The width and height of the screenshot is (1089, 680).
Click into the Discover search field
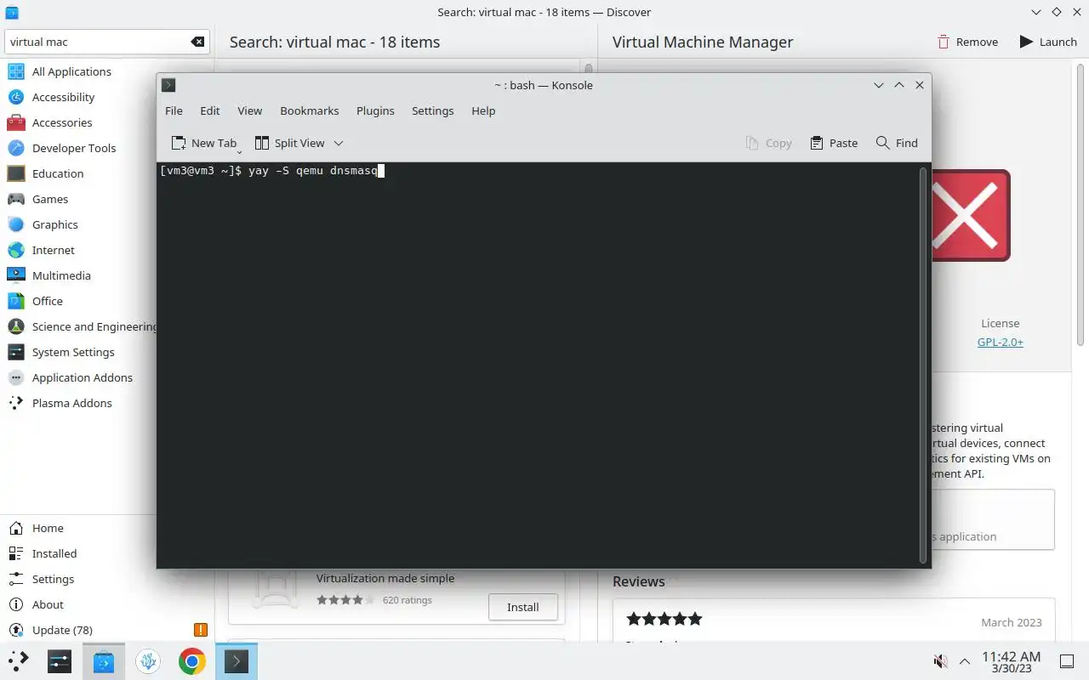[99, 42]
